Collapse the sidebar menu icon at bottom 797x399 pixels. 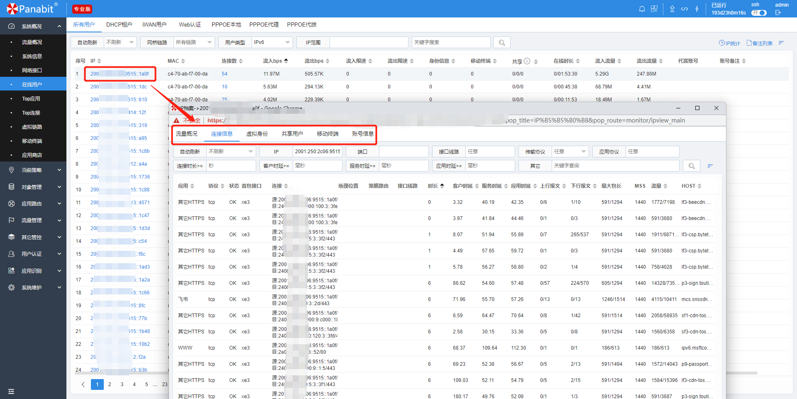[11, 392]
